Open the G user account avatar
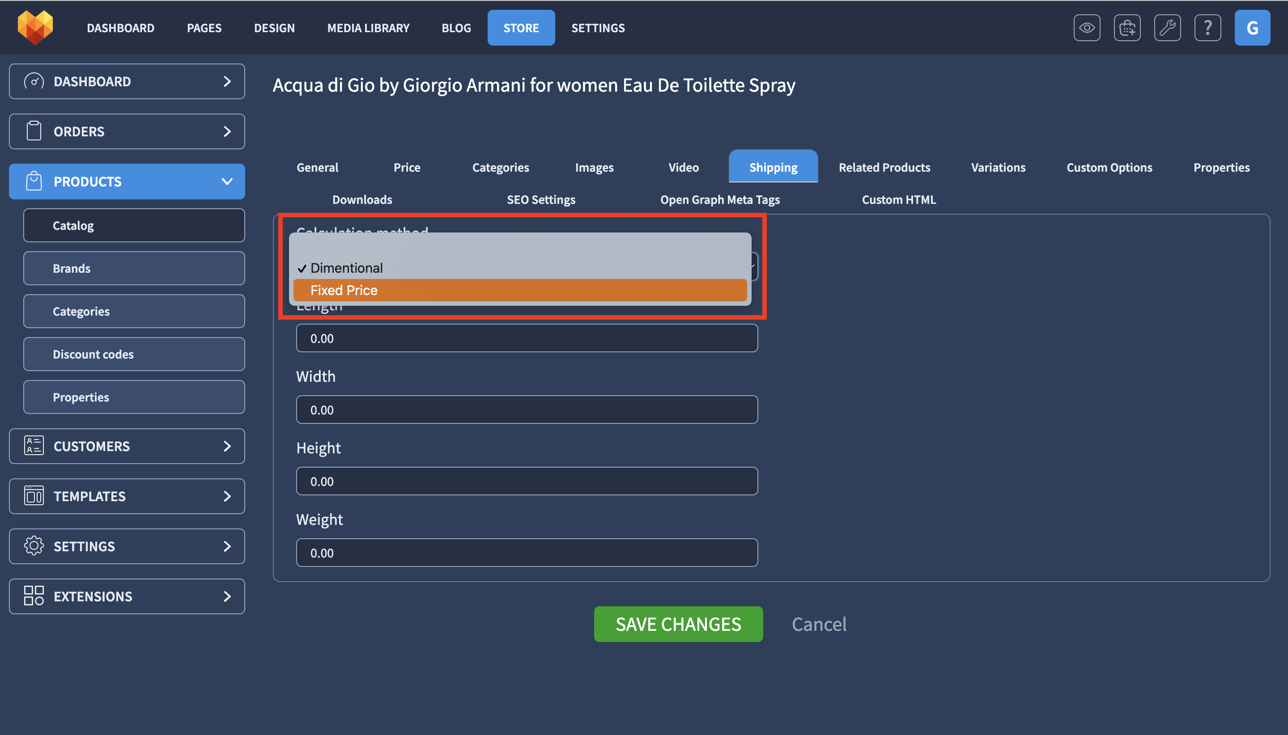The width and height of the screenshot is (1288, 735). pos(1252,28)
